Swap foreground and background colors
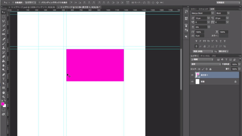The height and width of the screenshot is (136, 242). coord(5,101)
